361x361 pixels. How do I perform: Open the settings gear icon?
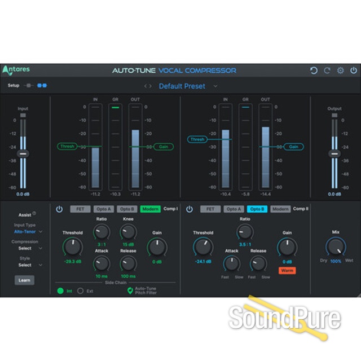click(340, 70)
